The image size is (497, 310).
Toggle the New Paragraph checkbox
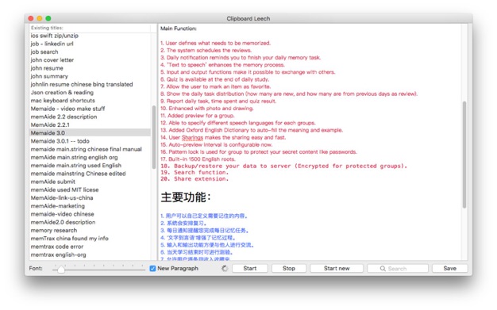point(152,269)
